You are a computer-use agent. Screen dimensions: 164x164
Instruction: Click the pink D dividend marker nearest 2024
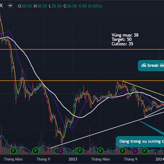pos(135,151)
